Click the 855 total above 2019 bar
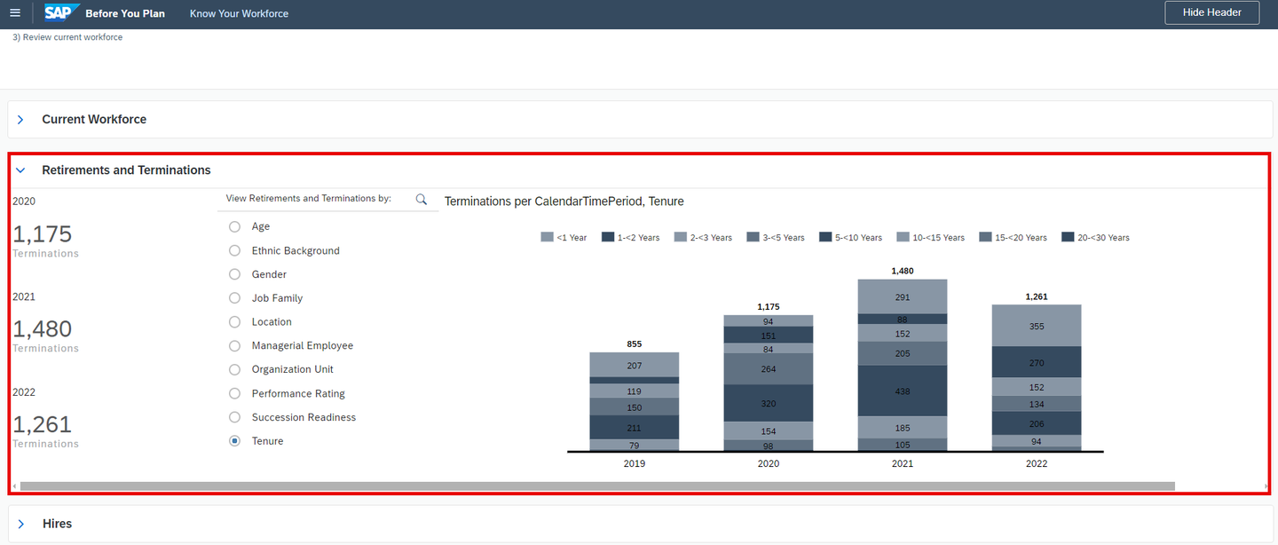Image resolution: width=1278 pixels, height=545 pixels. pyautogui.click(x=634, y=344)
